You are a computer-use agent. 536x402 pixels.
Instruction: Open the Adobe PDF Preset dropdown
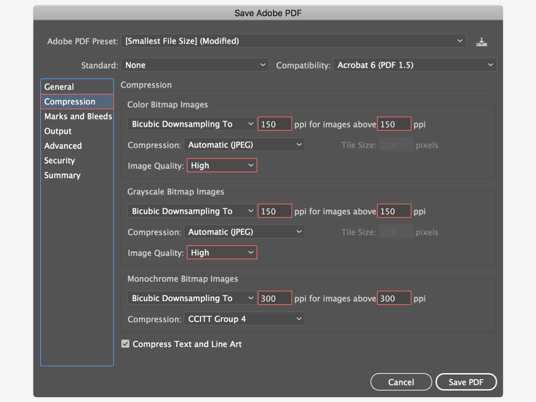point(293,41)
